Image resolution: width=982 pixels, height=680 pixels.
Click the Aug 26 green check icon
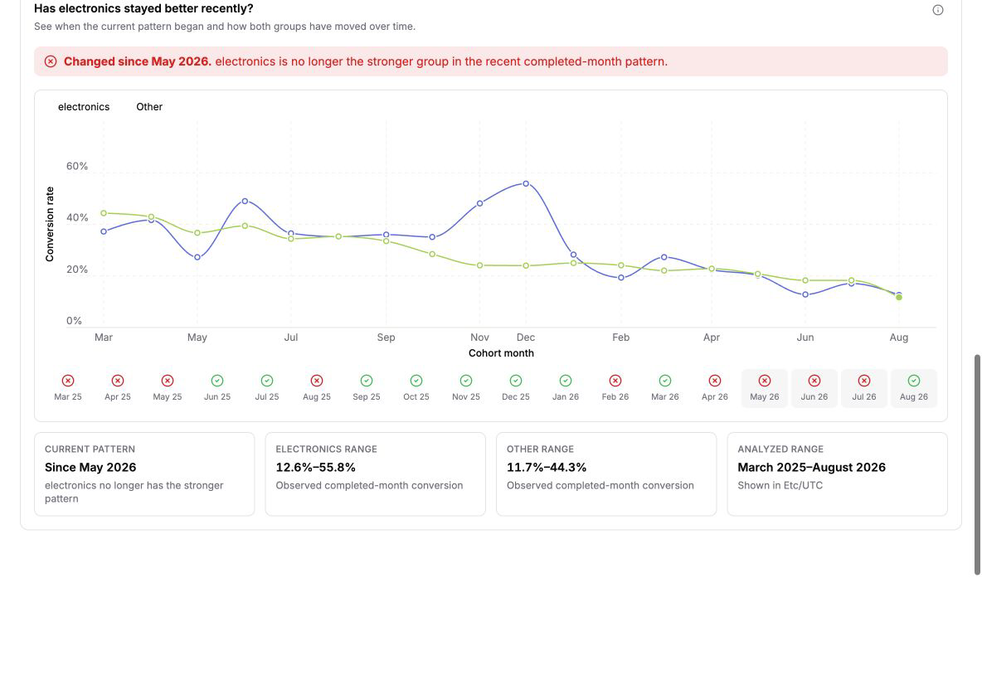914,381
